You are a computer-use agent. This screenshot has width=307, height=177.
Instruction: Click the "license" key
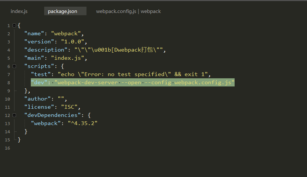(39, 107)
